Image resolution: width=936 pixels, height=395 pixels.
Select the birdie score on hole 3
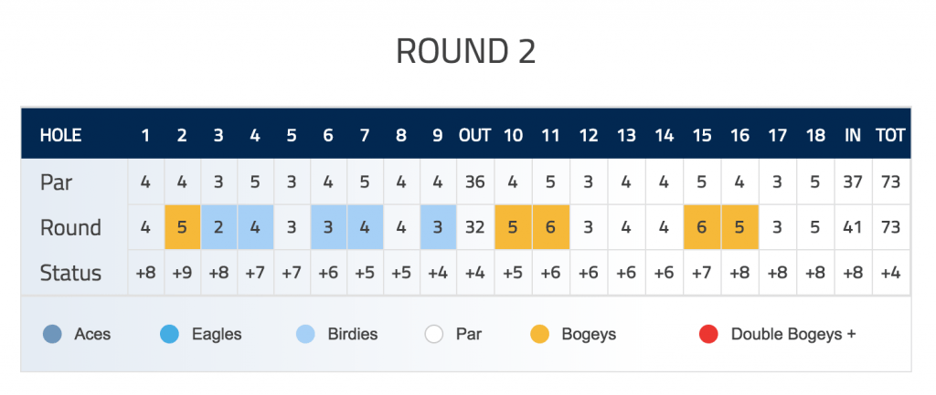[219, 227]
